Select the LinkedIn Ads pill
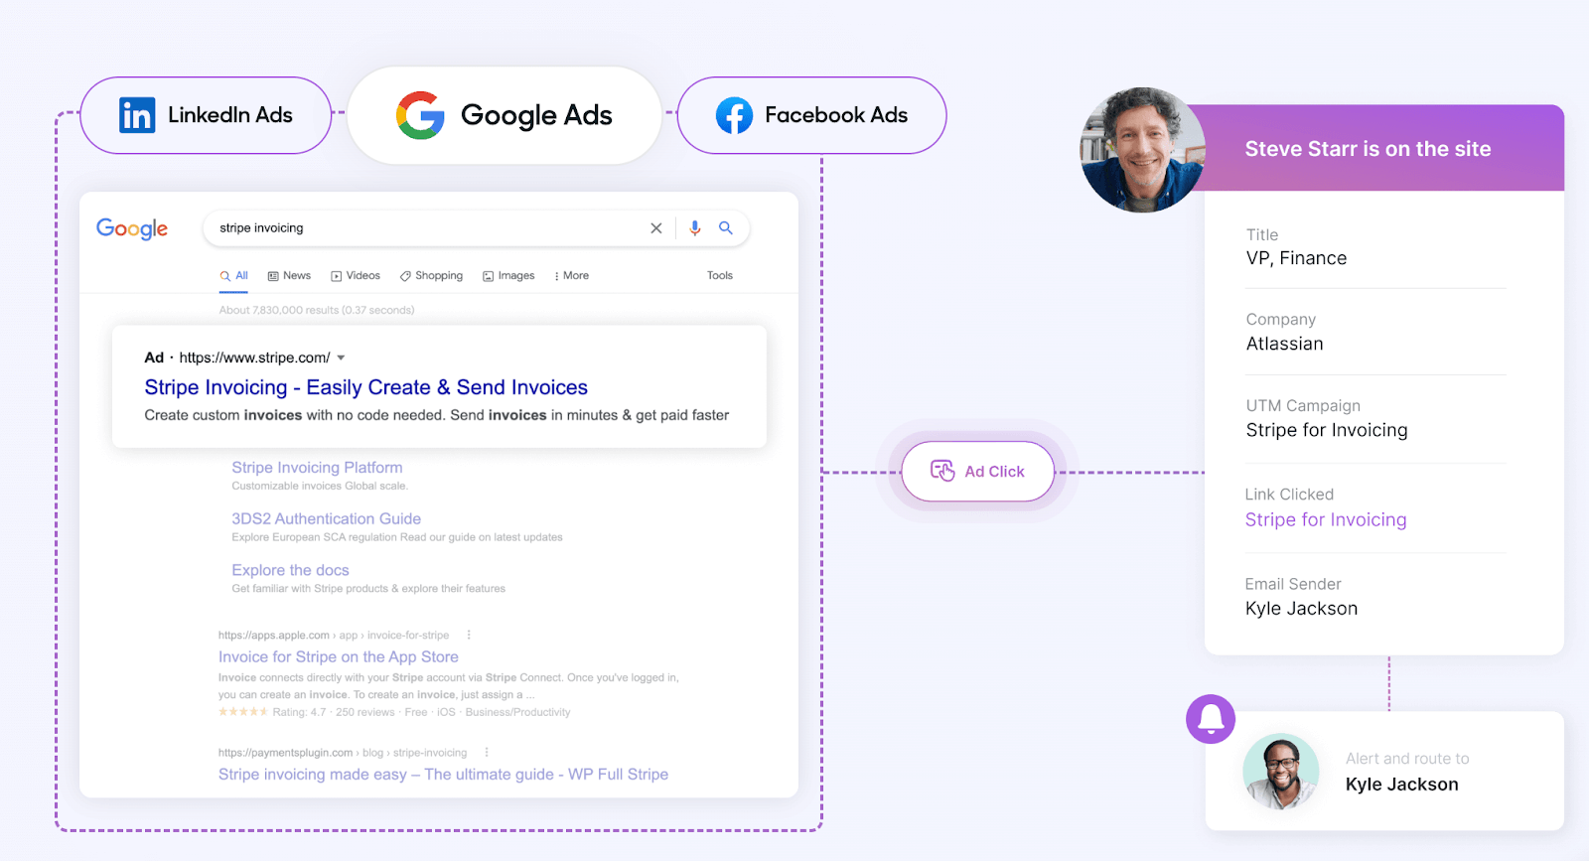The image size is (1589, 861). pos(206,115)
